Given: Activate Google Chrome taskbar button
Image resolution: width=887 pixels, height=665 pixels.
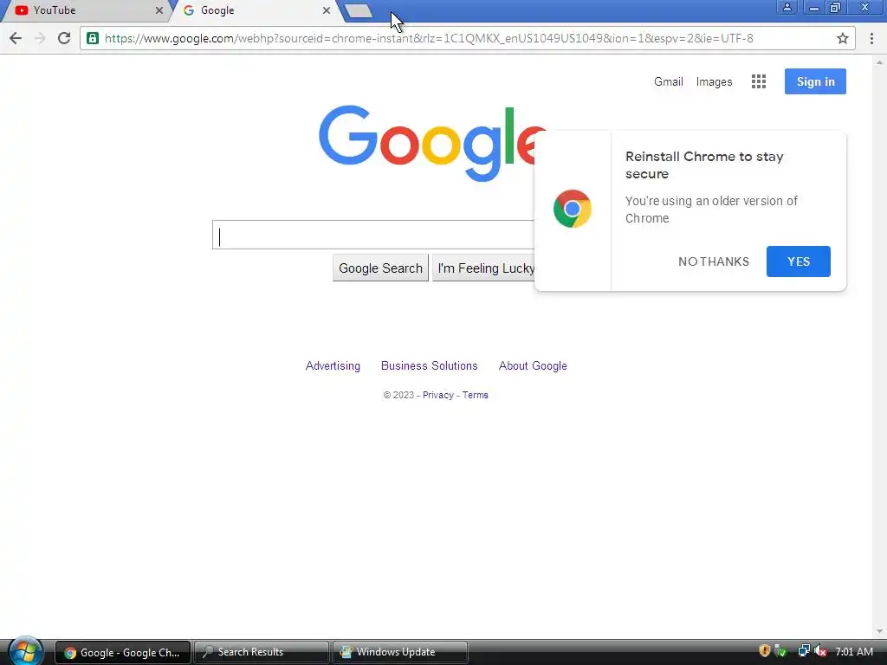Looking at the screenshot, I should [123, 652].
